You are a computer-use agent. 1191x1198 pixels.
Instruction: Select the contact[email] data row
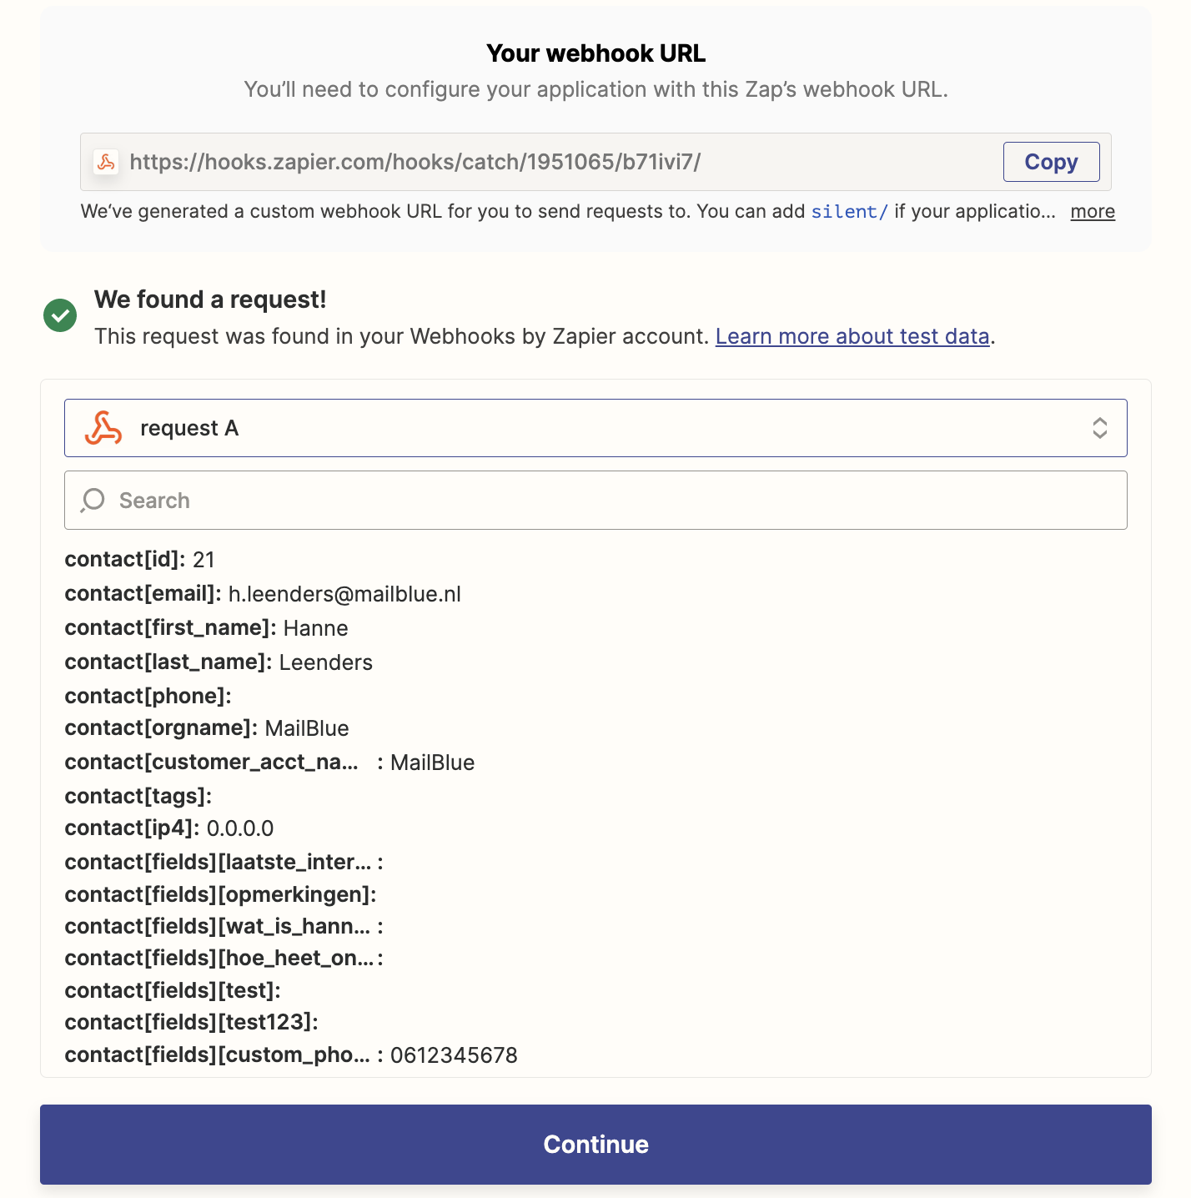point(263,594)
